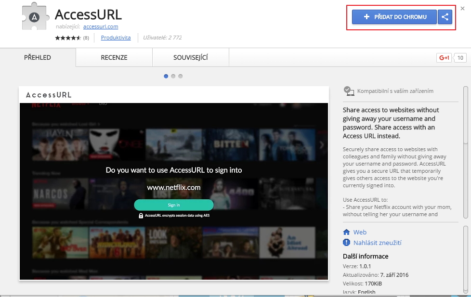Image resolution: width=471 pixels, height=297 pixels.
Task: Open the Web link
Action: pyautogui.click(x=360, y=232)
